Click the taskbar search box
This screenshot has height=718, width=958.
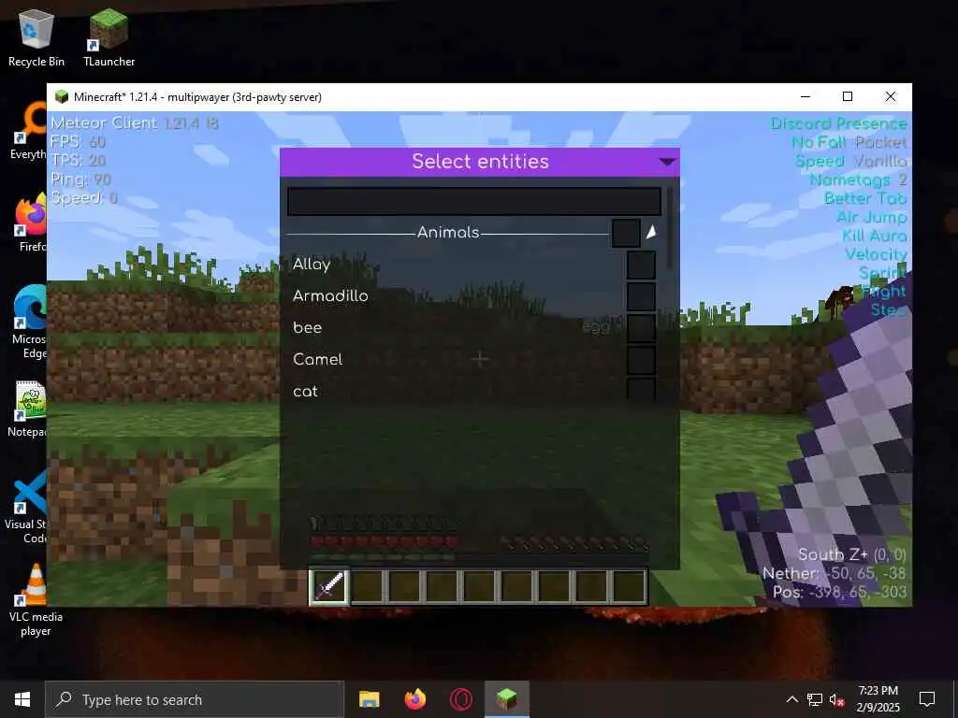[195, 699]
